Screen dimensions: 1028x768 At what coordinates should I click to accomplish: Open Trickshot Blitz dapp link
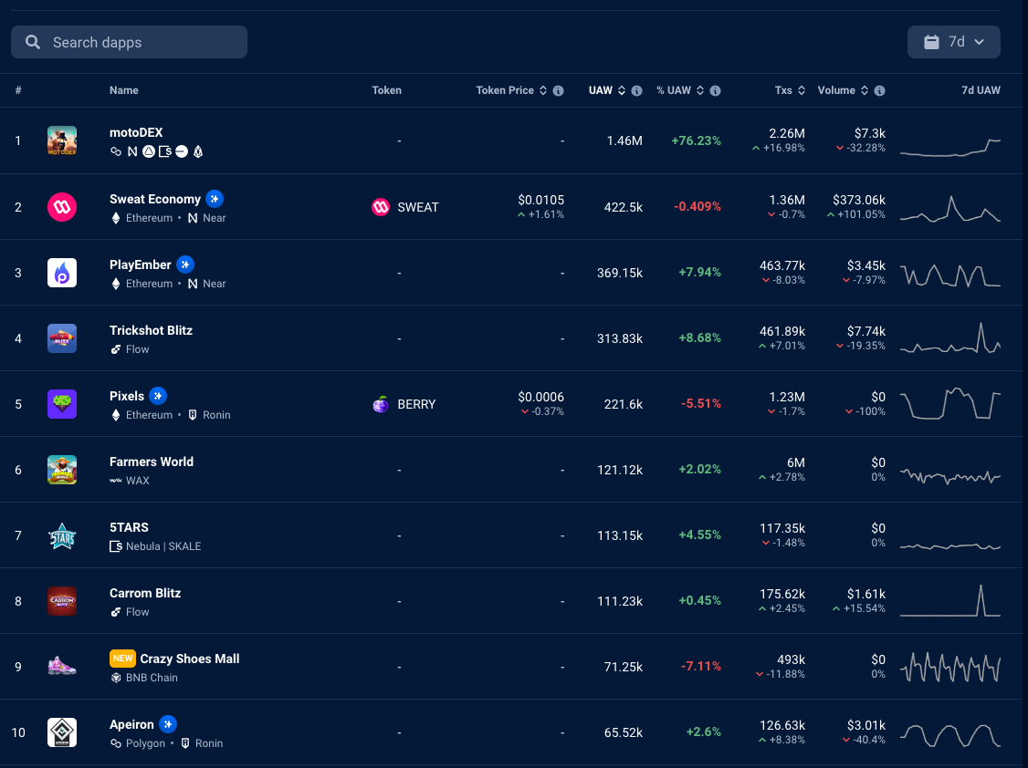tap(151, 330)
